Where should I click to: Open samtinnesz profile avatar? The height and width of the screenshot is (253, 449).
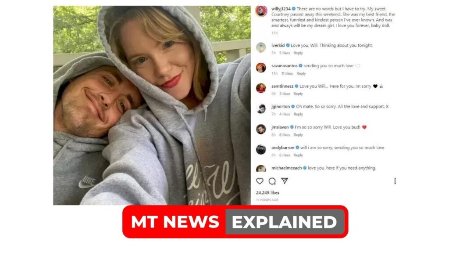click(x=261, y=88)
